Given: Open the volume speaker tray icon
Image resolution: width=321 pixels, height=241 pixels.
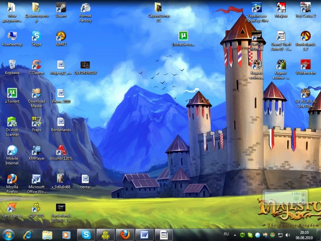Looking at the screenshot, I should coord(287,235).
